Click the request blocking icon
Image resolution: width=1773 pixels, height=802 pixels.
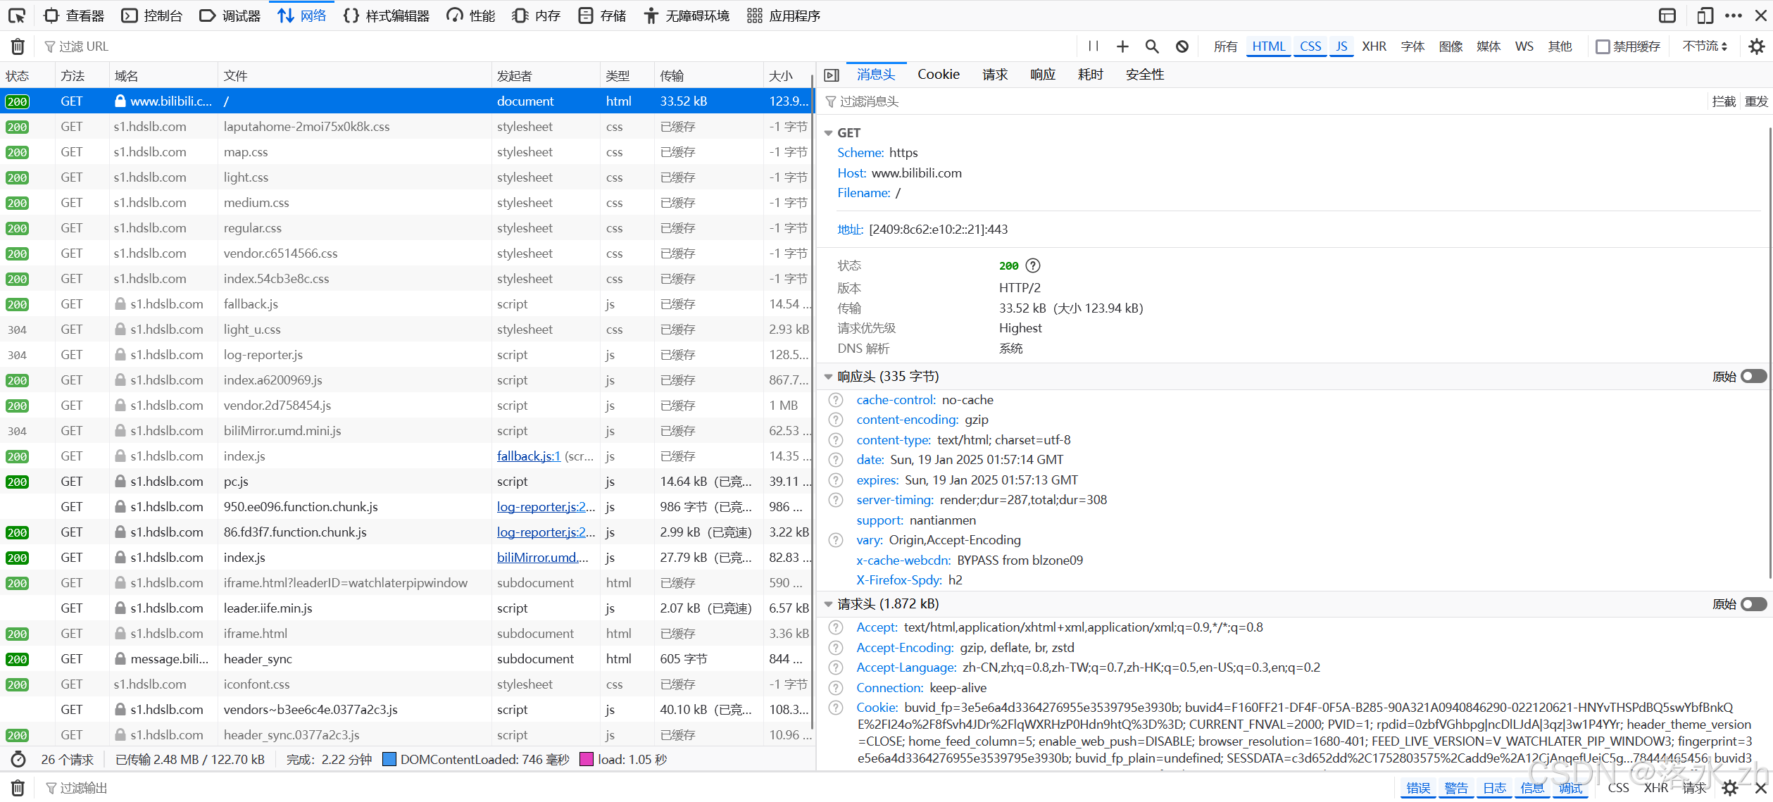1182,46
